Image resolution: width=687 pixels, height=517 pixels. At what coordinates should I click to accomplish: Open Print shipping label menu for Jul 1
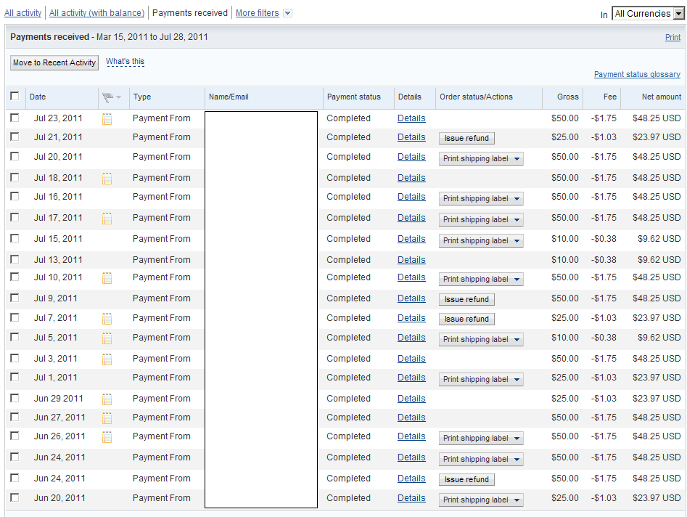point(481,379)
